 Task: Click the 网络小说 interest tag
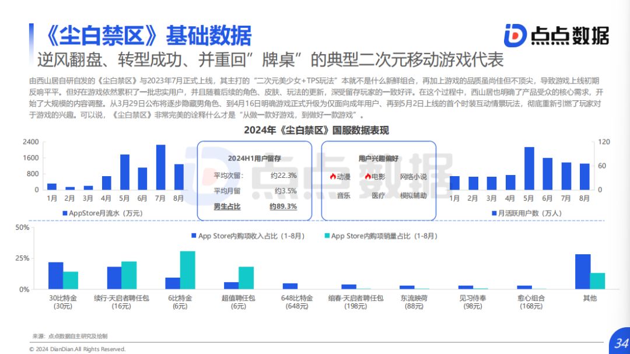click(413, 176)
